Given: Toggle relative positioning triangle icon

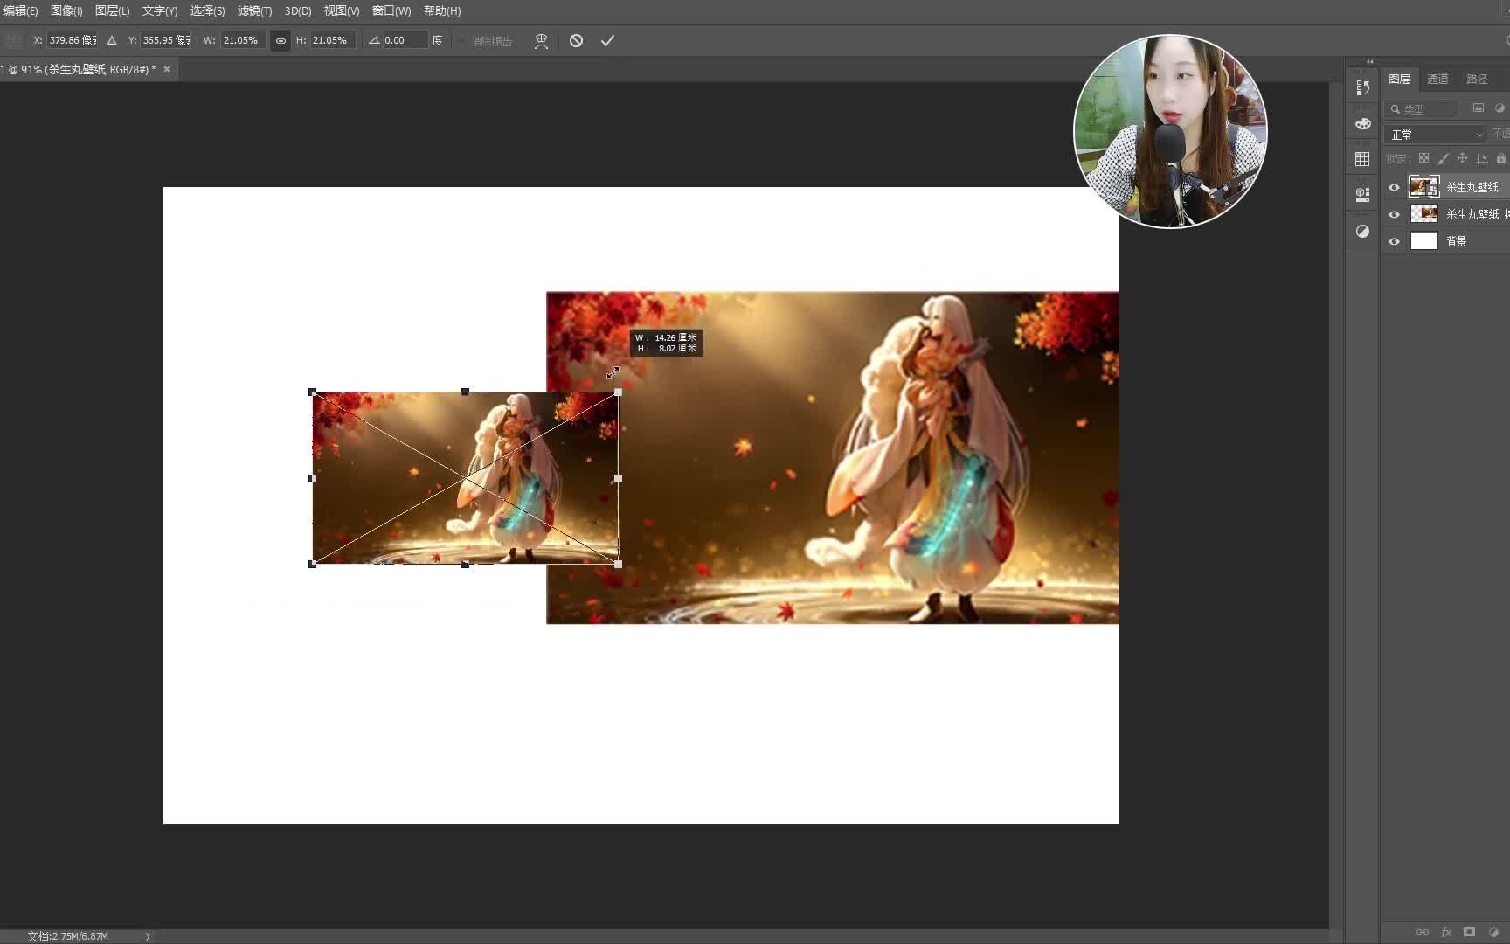Looking at the screenshot, I should (112, 40).
